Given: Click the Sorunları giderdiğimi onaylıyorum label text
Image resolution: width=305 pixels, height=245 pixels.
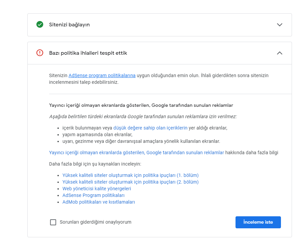Looking at the screenshot, I should (x=96, y=222).
